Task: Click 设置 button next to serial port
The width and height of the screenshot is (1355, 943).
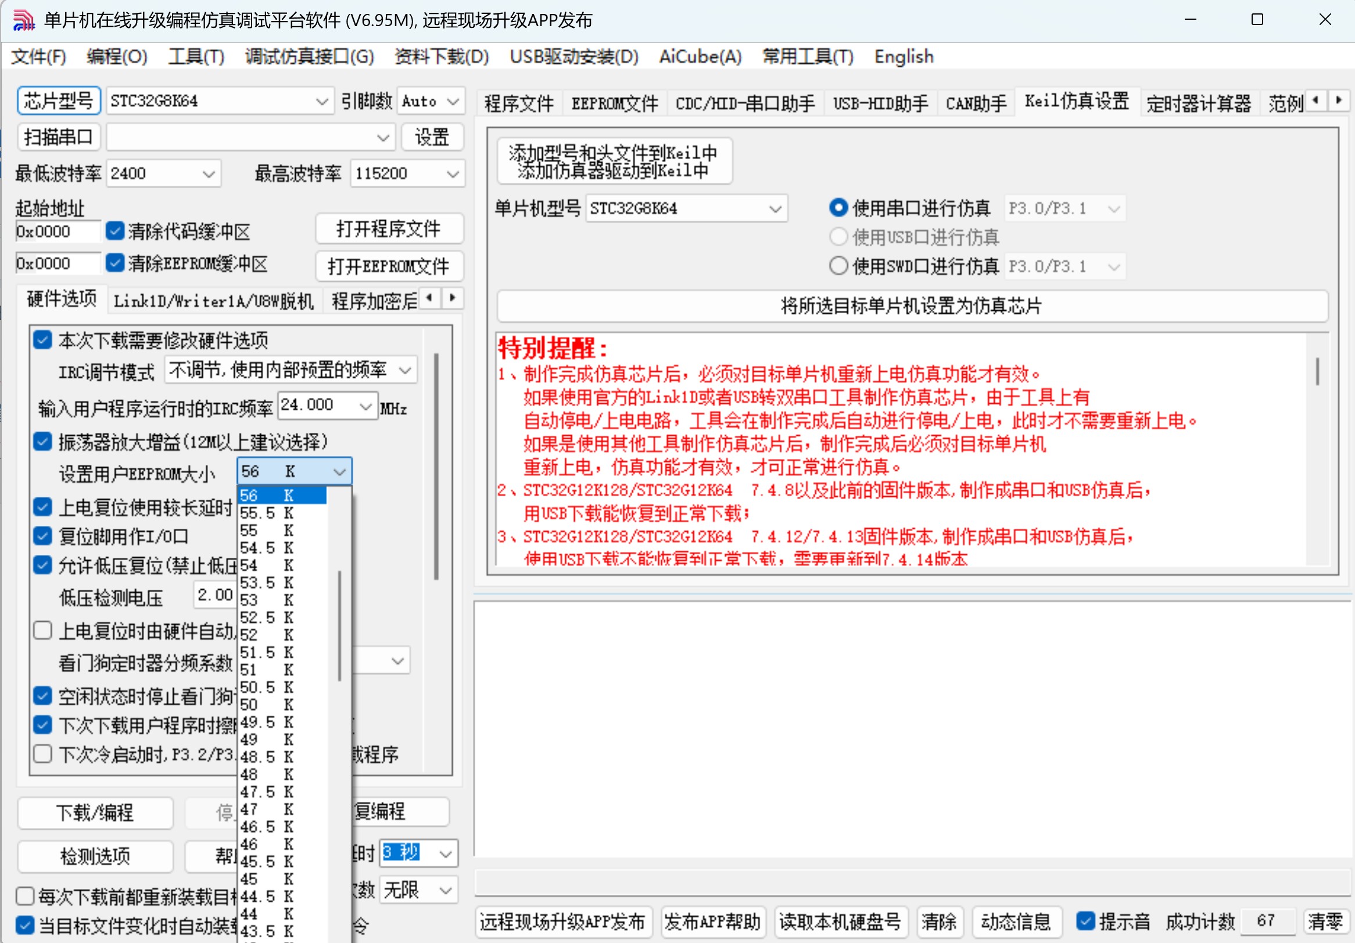Action: [432, 137]
